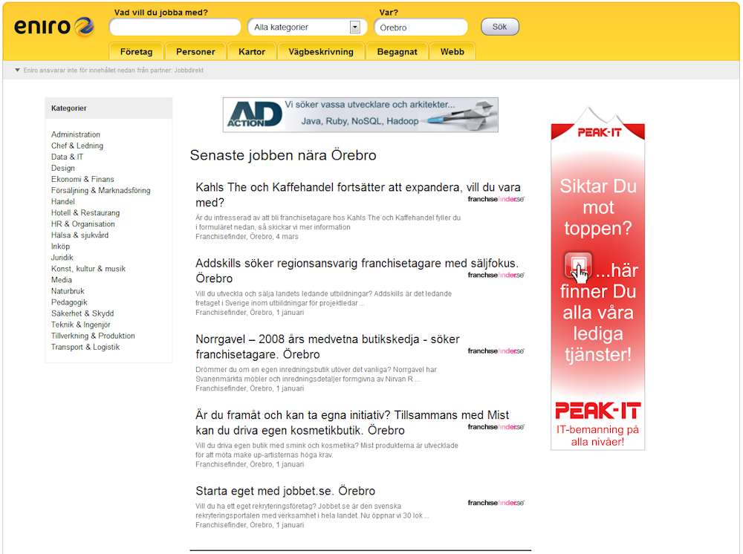This screenshot has height=554, width=743.
Task: Click the job search text field
Action: click(175, 27)
